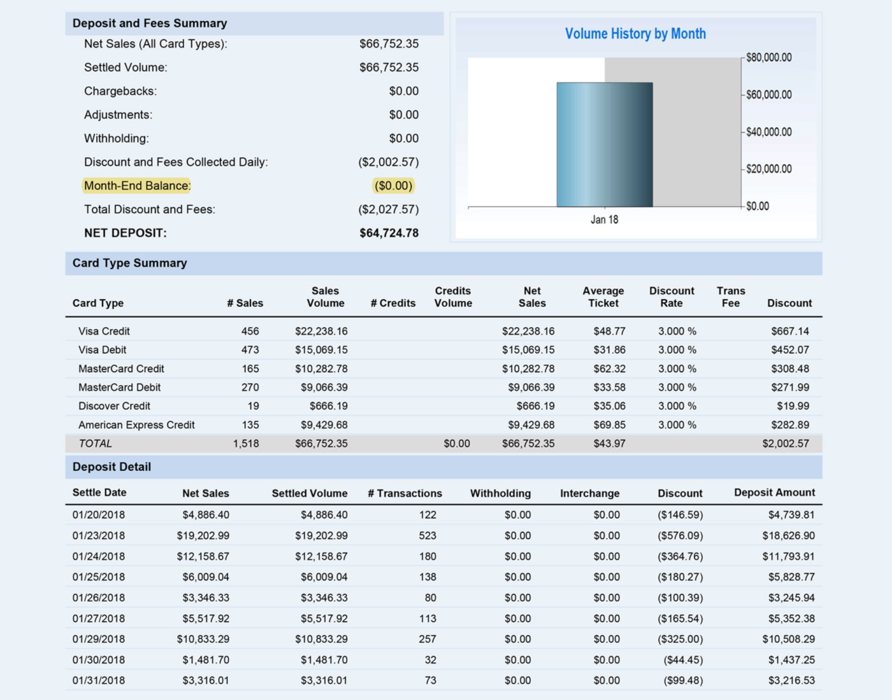This screenshot has height=700, width=892.
Task: Click the highlighted ($0.00) month-end value
Action: click(393, 186)
